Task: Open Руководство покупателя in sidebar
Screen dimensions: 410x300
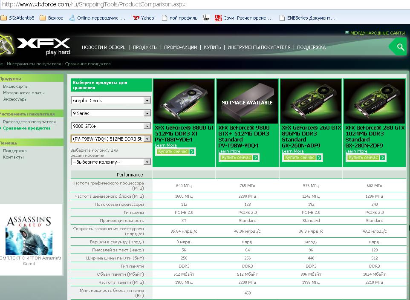Action: [29, 121]
